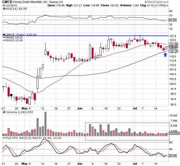Viewport: 180px width, 166px height.
Task: Click the 50 level on the stochastic axis
Action: pyautogui.click(x=171, y=149)
